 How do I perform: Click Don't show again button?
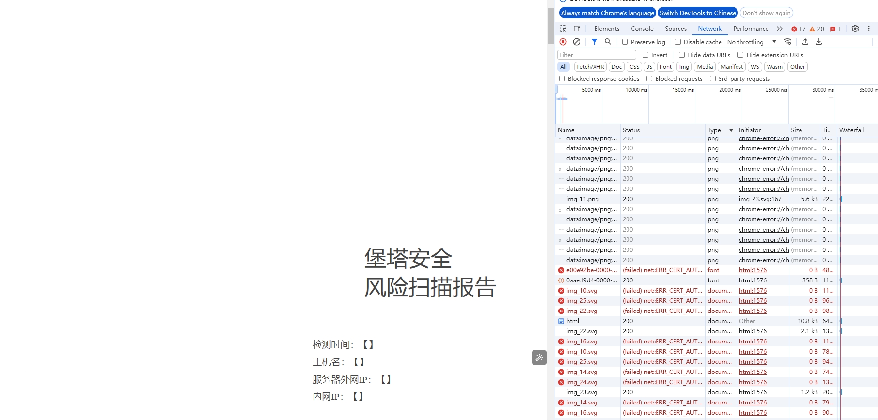tap(767, 13)
